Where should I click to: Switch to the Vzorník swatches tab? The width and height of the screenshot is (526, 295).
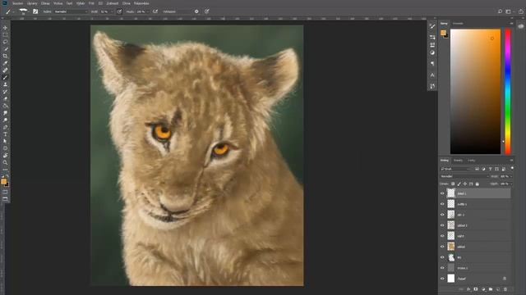pos(458,24)
